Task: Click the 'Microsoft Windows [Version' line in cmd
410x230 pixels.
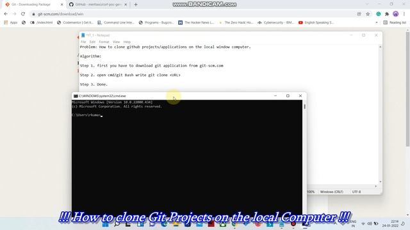Action: 112,102
